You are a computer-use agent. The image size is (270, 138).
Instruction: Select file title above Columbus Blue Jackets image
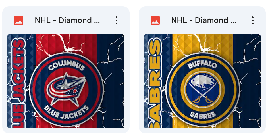coord(67,20)
